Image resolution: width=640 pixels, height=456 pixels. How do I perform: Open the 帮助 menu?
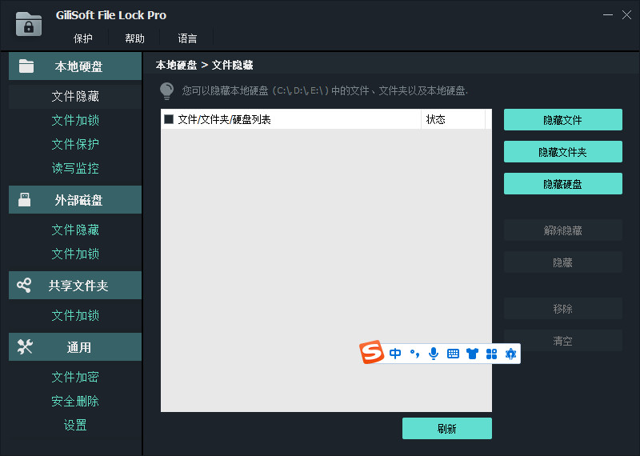tap(134, 38)
